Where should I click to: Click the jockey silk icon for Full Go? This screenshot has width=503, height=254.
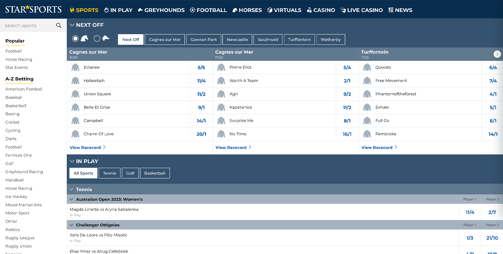tap(367, 121)
